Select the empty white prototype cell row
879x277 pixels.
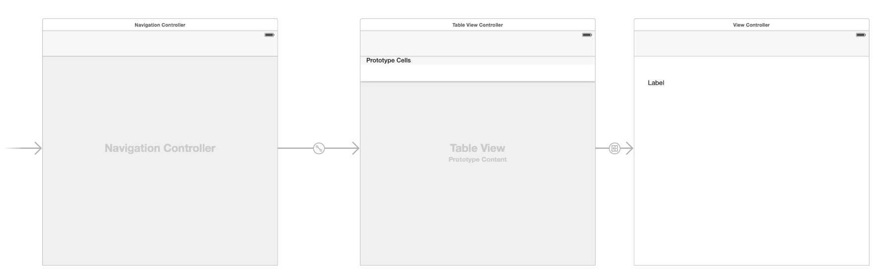477,73
